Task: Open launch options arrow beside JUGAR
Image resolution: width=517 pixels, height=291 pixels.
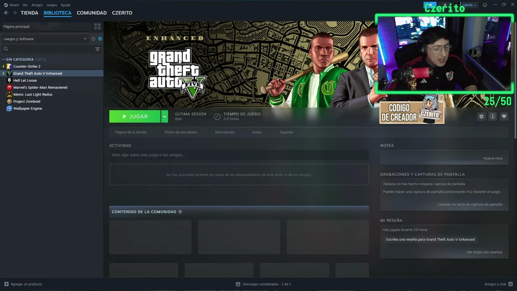Action: coord(164,116)
